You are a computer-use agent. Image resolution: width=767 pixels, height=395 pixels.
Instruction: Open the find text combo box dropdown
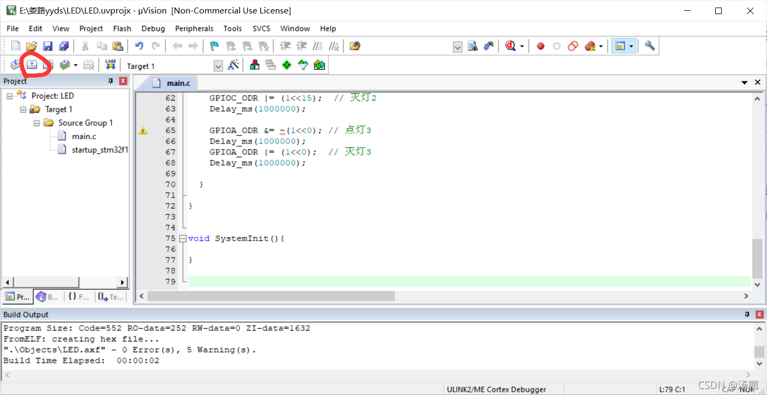[x=457, y=47]
